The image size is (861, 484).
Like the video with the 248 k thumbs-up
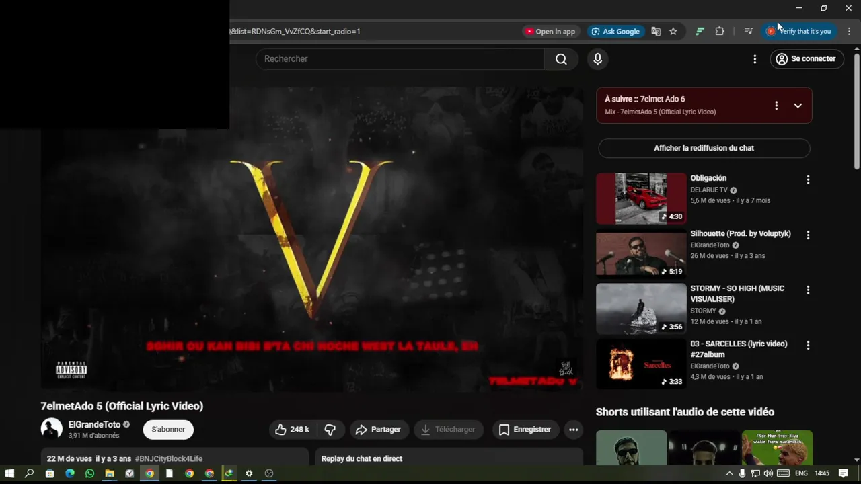293,430
